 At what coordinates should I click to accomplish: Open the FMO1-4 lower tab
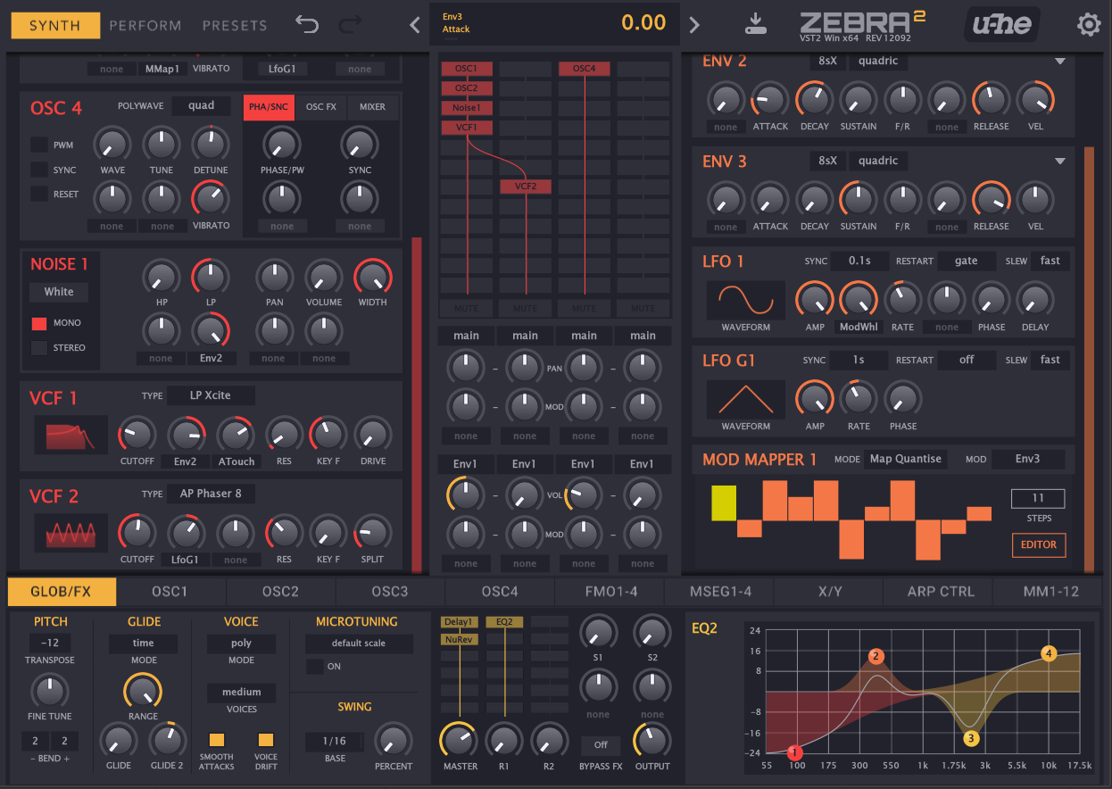click(610, 591)
